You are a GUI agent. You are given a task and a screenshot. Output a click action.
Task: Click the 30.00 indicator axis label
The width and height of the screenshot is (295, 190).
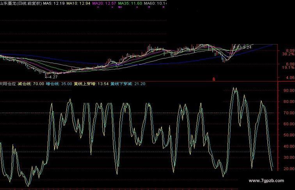289,158
